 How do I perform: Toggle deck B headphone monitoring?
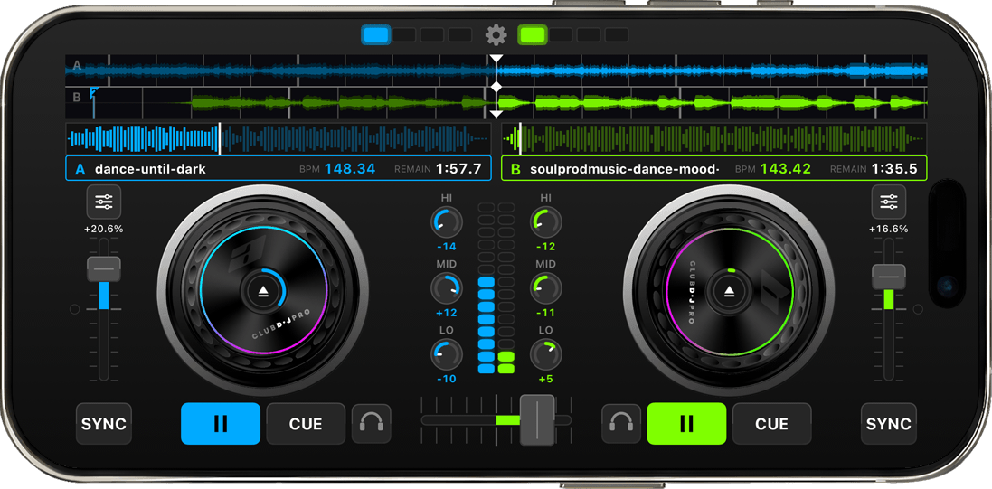coord(621,423)
